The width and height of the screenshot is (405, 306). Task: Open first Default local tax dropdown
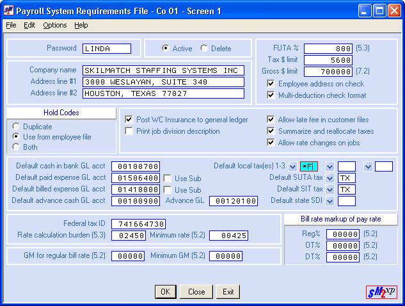coord(292,166)
